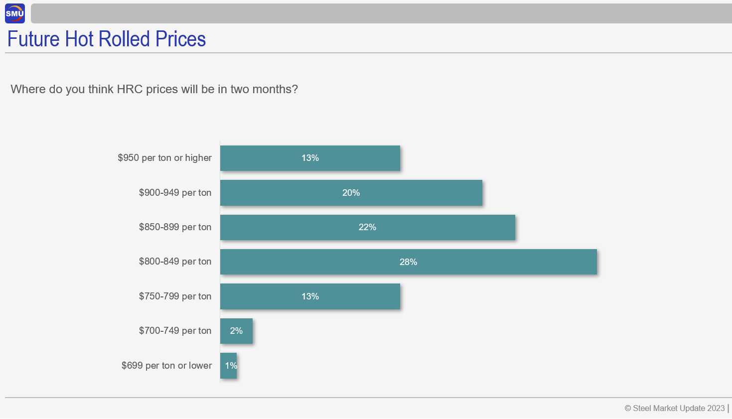732x419 pixels.
Task: Click the Steel Market Update 2023 copyright
Action: coord(674,408)
